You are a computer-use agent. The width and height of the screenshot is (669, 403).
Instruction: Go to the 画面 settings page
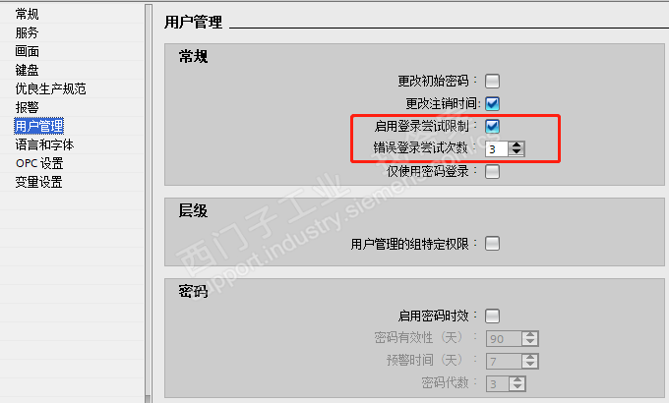point(27,51)
